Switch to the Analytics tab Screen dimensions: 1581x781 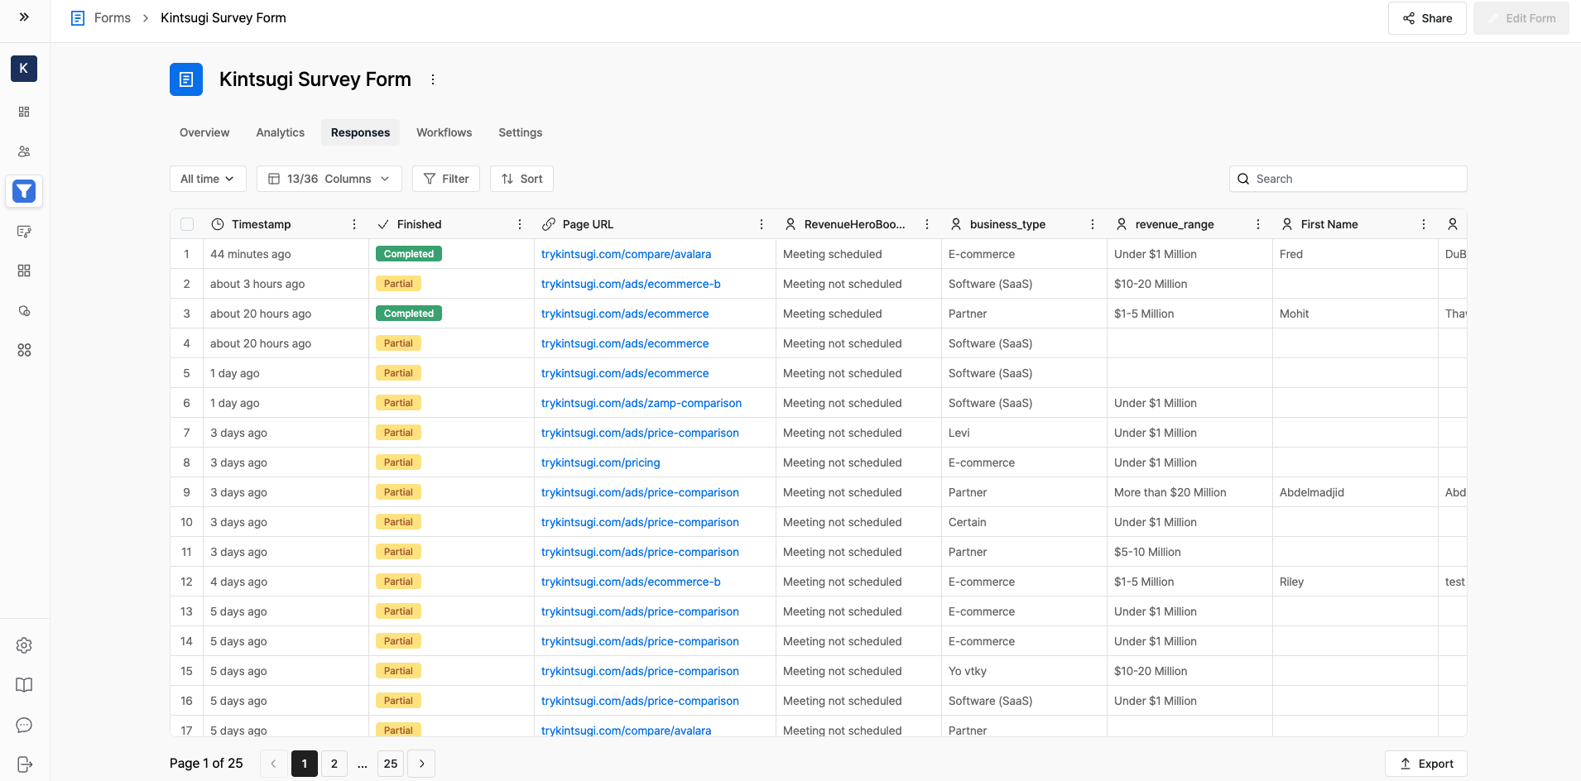281,132
